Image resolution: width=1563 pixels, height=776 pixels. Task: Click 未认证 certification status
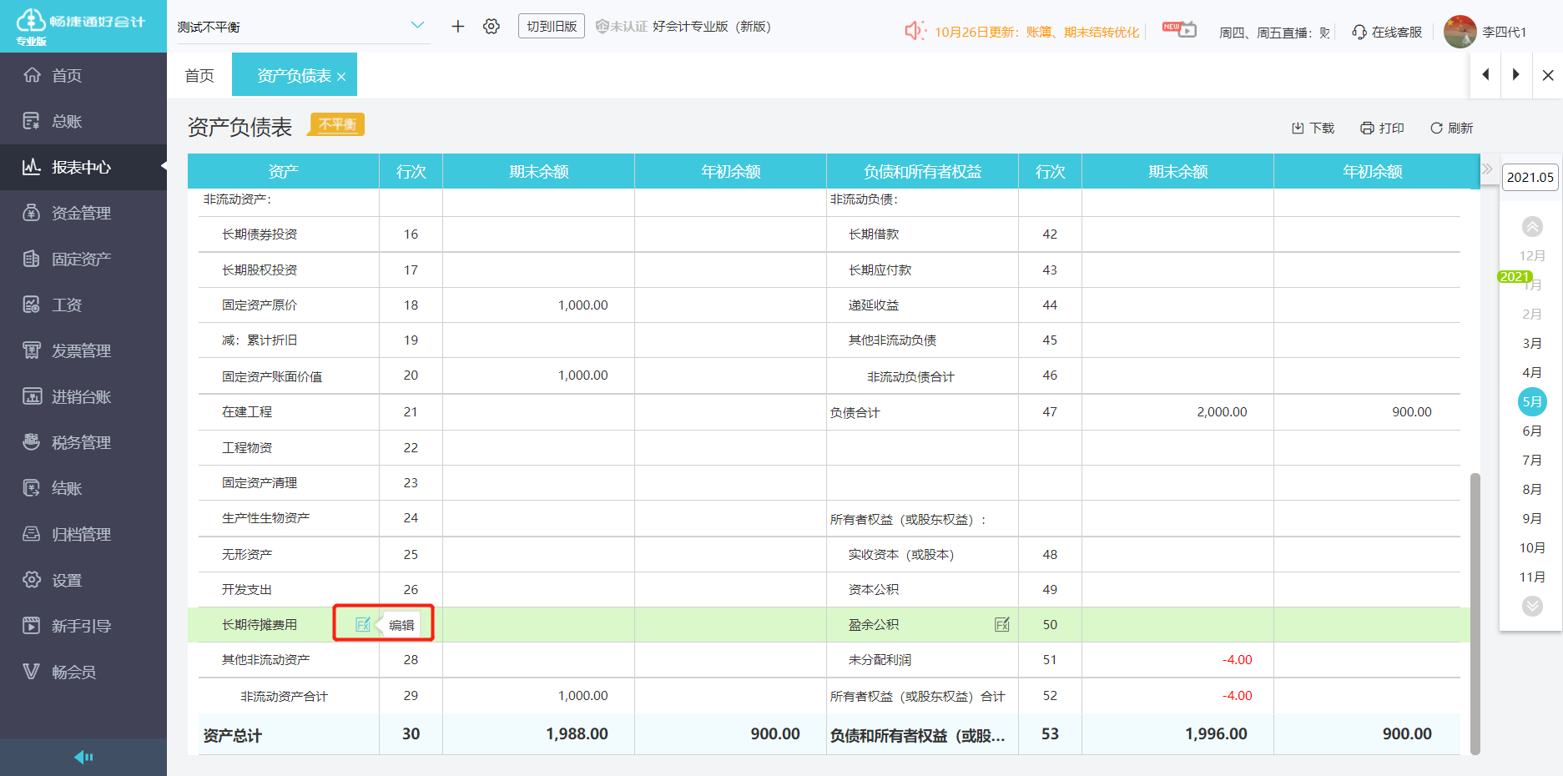click(x=622, y=27)
